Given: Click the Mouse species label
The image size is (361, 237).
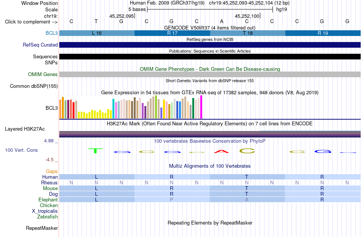Looking at the screenshot, I should click(x=50, y=189).
